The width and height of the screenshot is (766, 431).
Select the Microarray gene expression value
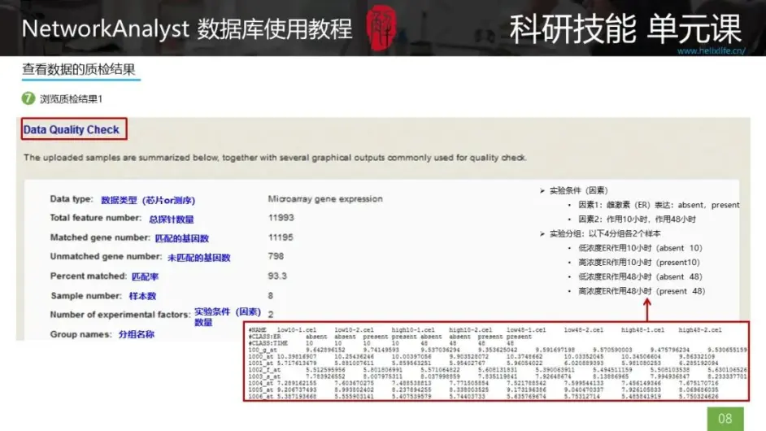coord(325,199)
